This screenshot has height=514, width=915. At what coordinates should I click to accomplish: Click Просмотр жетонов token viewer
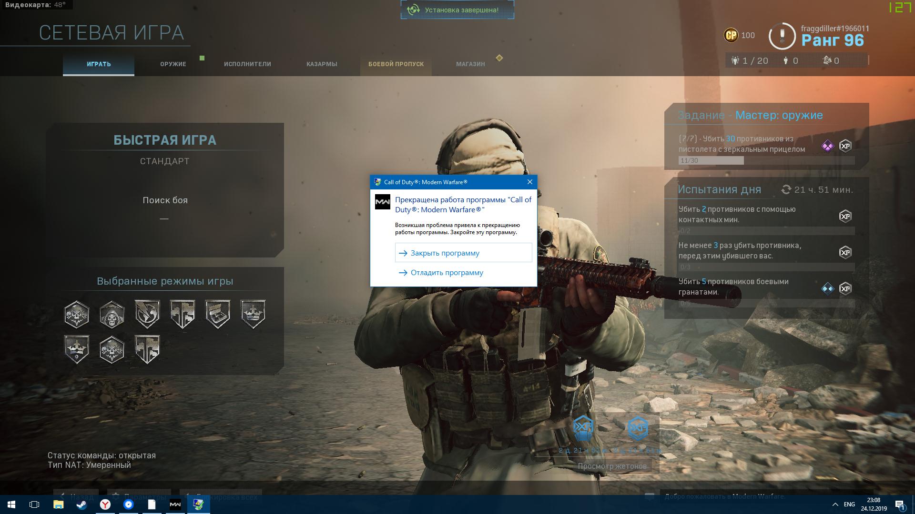tap(612, 466)
